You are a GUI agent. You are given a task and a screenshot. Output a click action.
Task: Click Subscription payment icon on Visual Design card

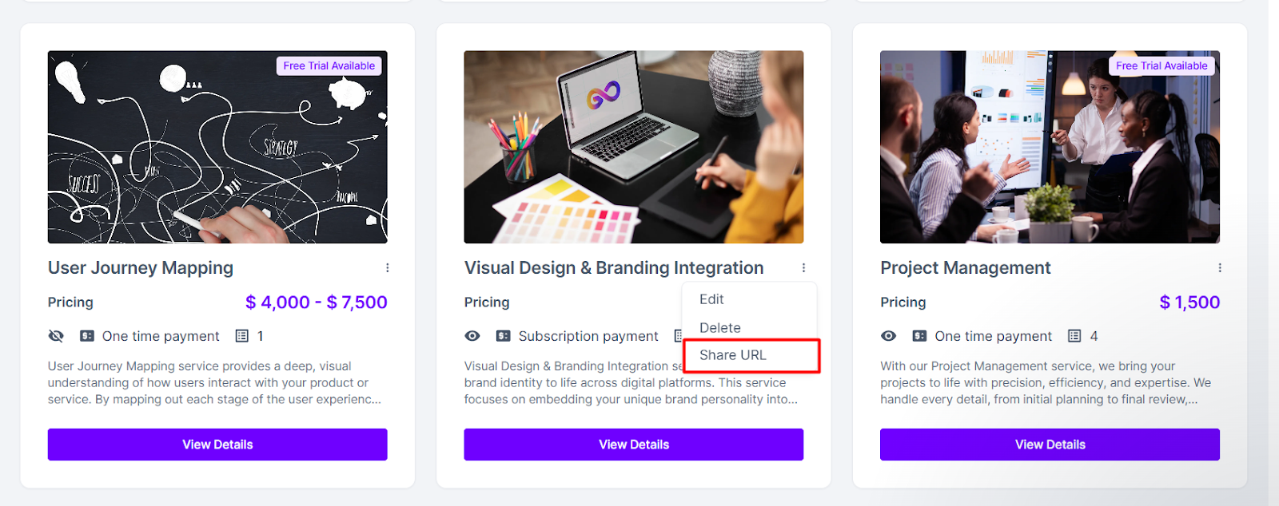click(x=504, y=336)
